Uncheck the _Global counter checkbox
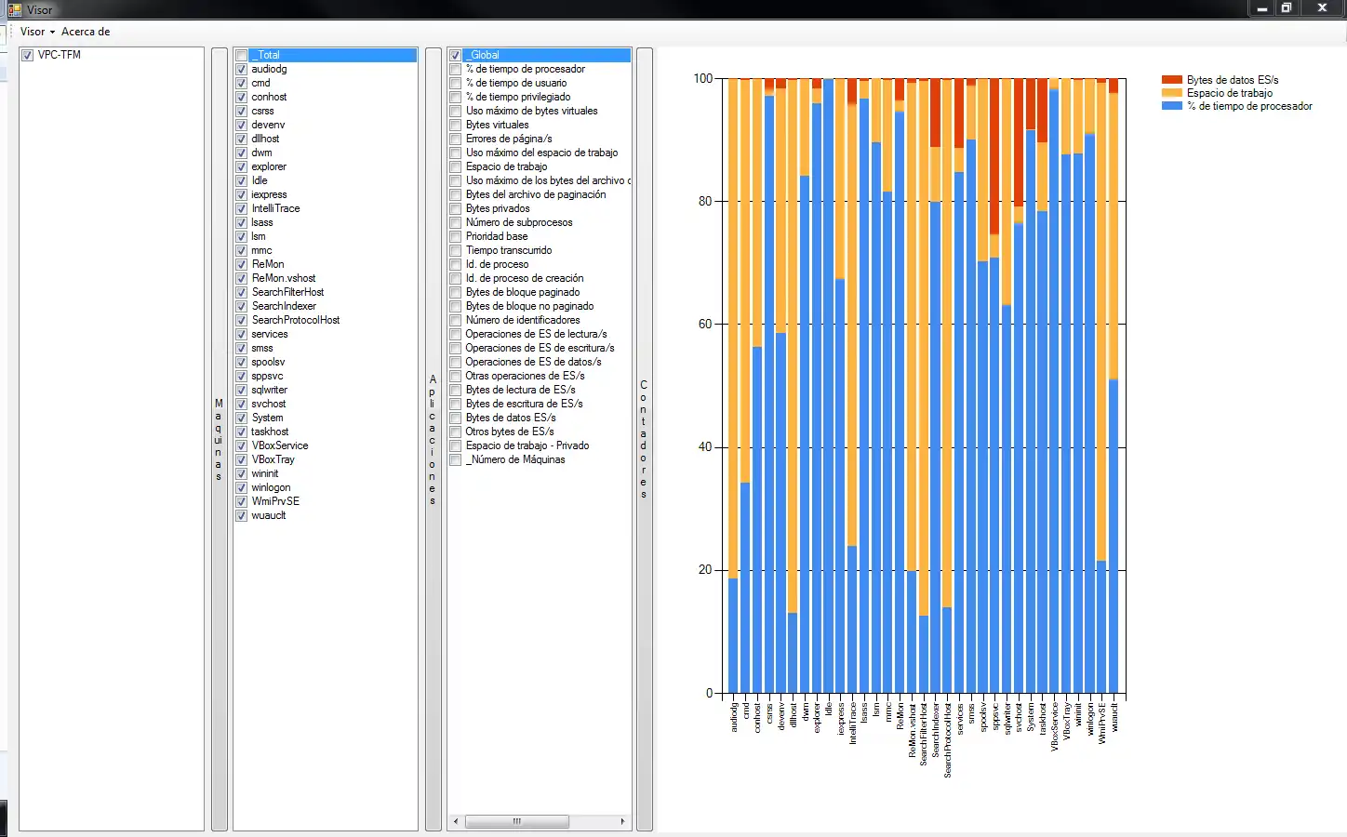 (456, 55)
